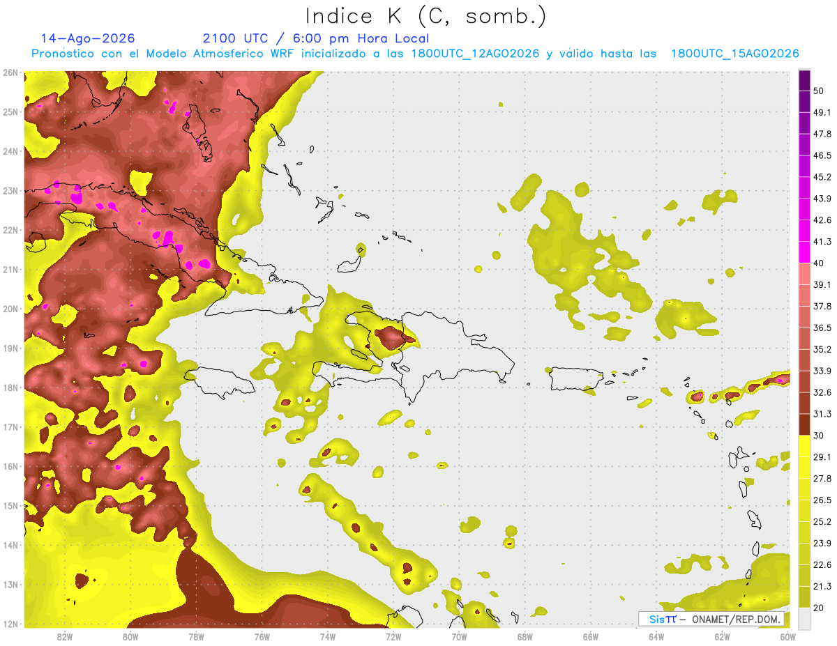Screen dimensions: 837x646
Task: Click colorbar value 39.1
Action: pos(822,285)
